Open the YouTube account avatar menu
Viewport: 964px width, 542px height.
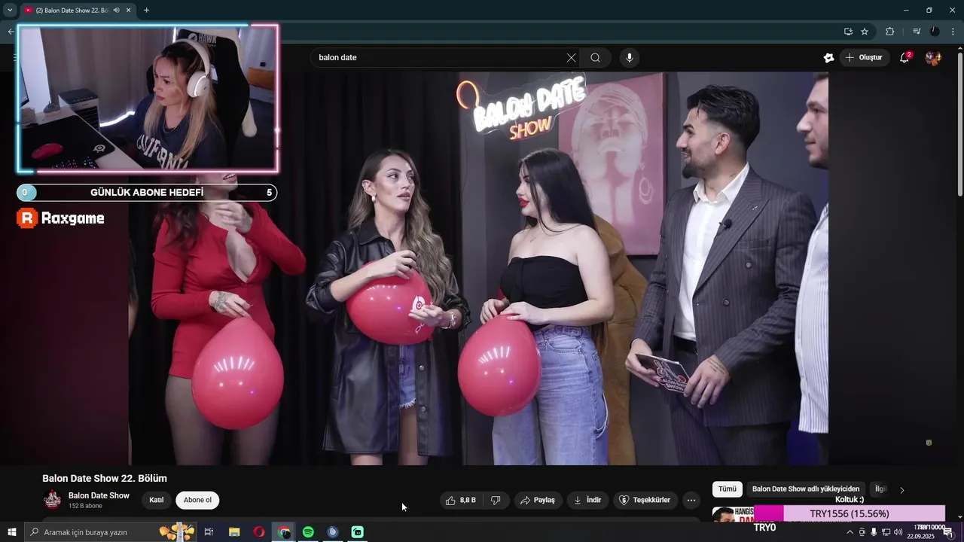933,58
